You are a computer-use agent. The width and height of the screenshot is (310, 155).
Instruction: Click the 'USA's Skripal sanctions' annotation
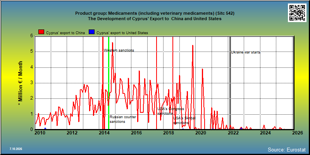tap(184, 121)
